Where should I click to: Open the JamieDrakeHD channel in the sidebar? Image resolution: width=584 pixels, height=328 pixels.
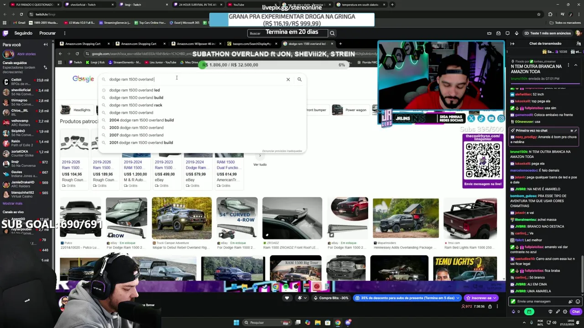tap(26, 184)
